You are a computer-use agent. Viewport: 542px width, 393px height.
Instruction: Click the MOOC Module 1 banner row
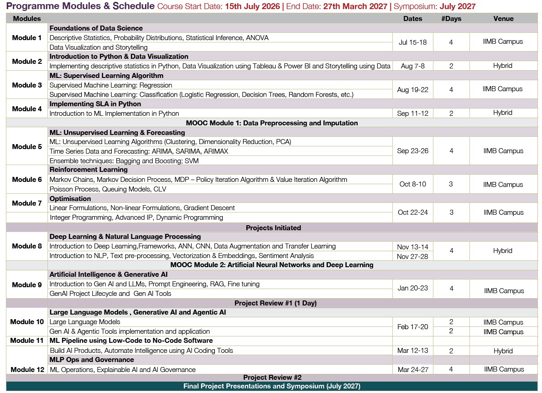pos(271,123)
